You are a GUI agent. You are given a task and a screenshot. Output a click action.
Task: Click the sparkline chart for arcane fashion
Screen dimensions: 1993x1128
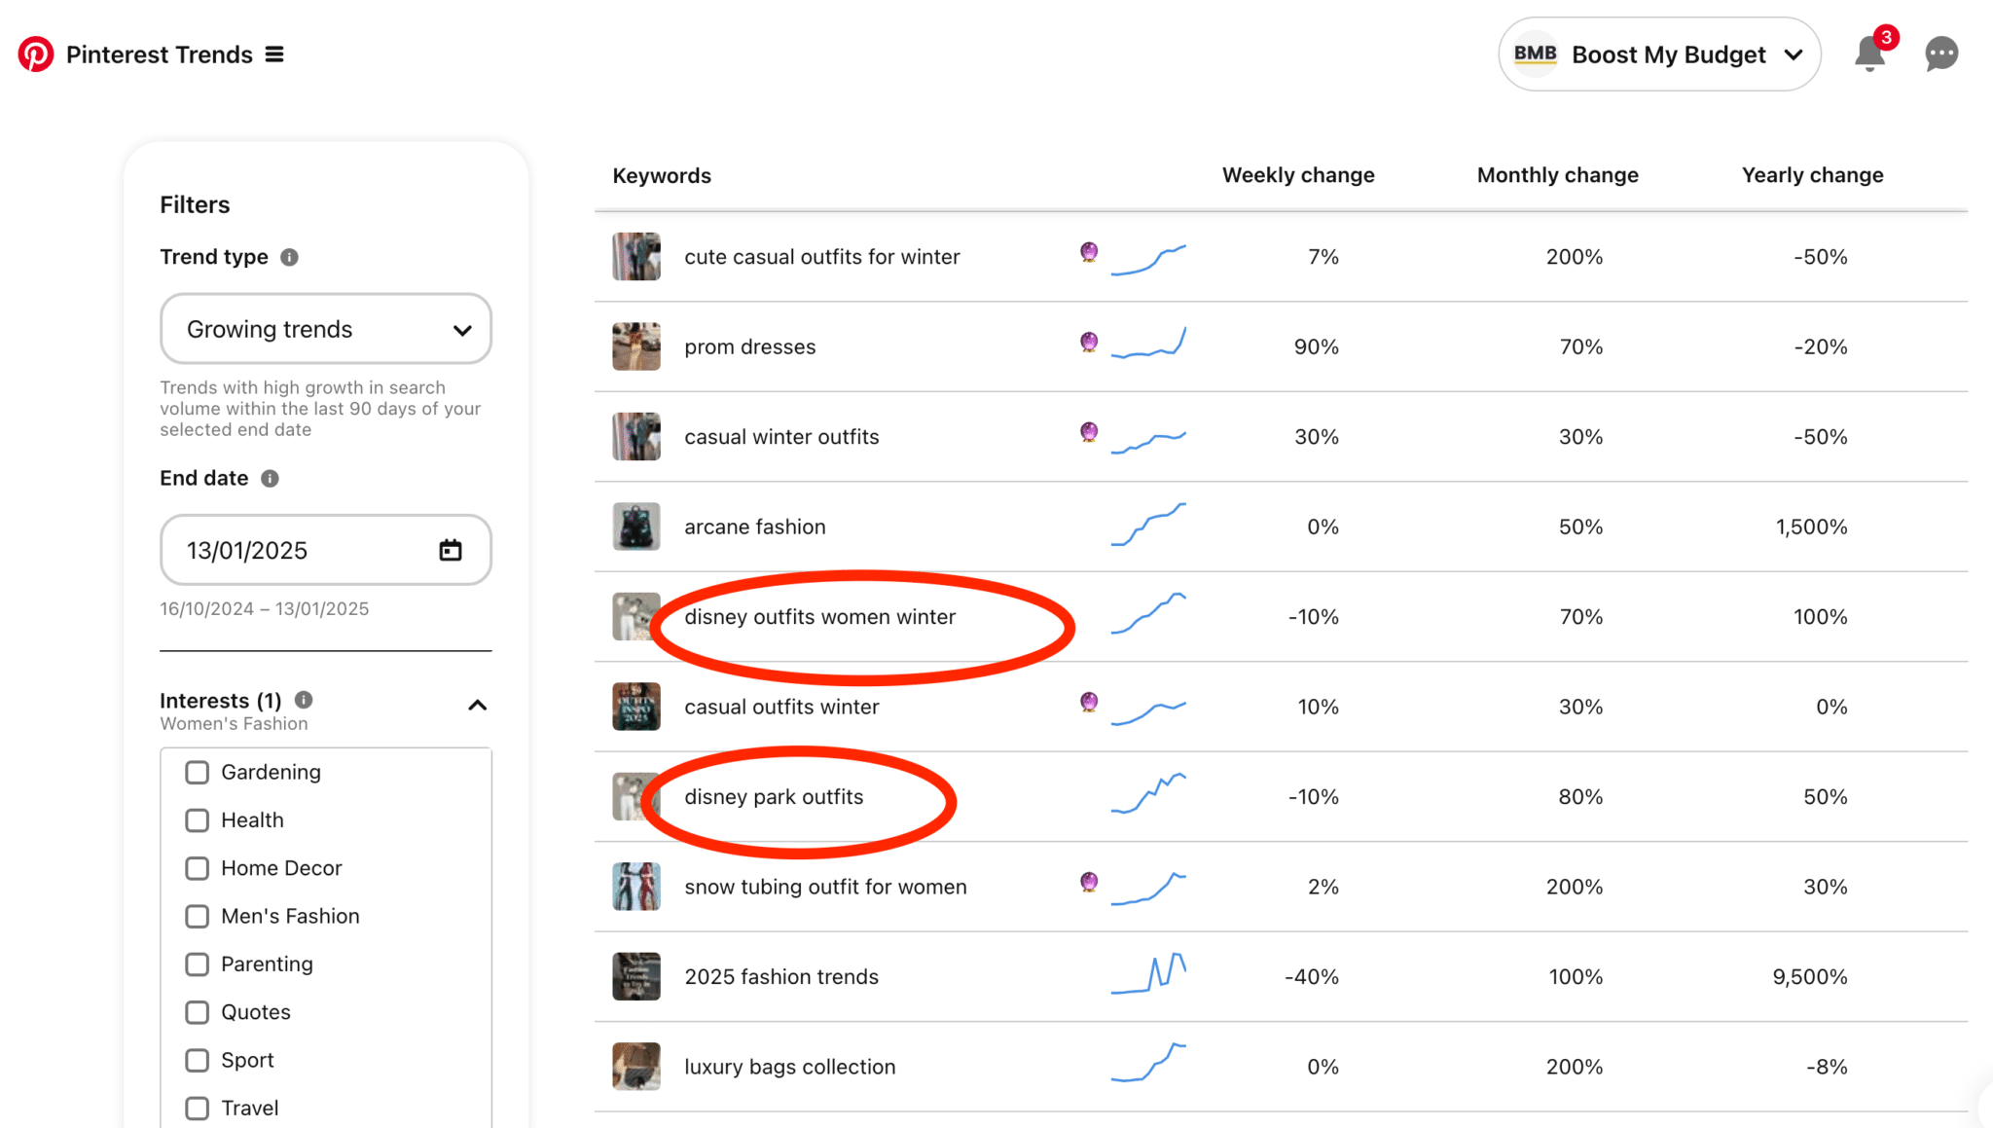click(x=1148, y=525)
